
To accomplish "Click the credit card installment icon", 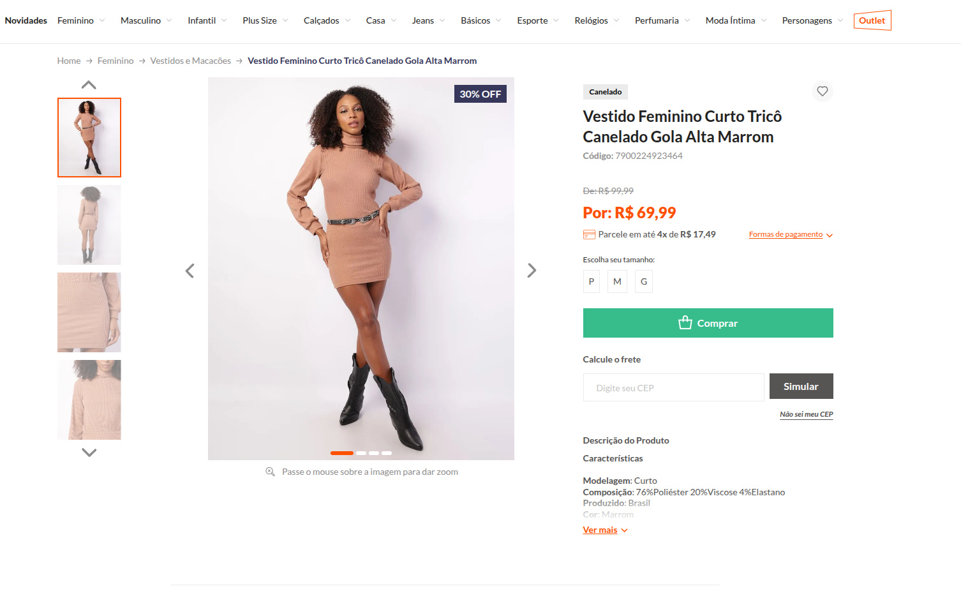I will pyautogui.click(x=589, y=234).
